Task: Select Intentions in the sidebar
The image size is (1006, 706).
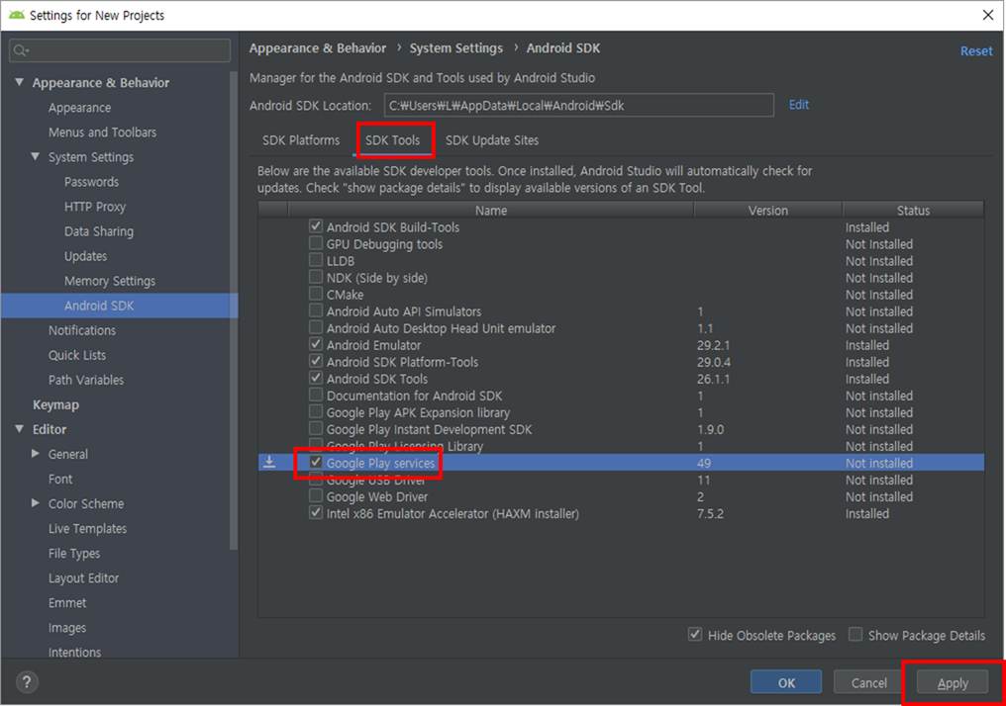Action: 74,653
